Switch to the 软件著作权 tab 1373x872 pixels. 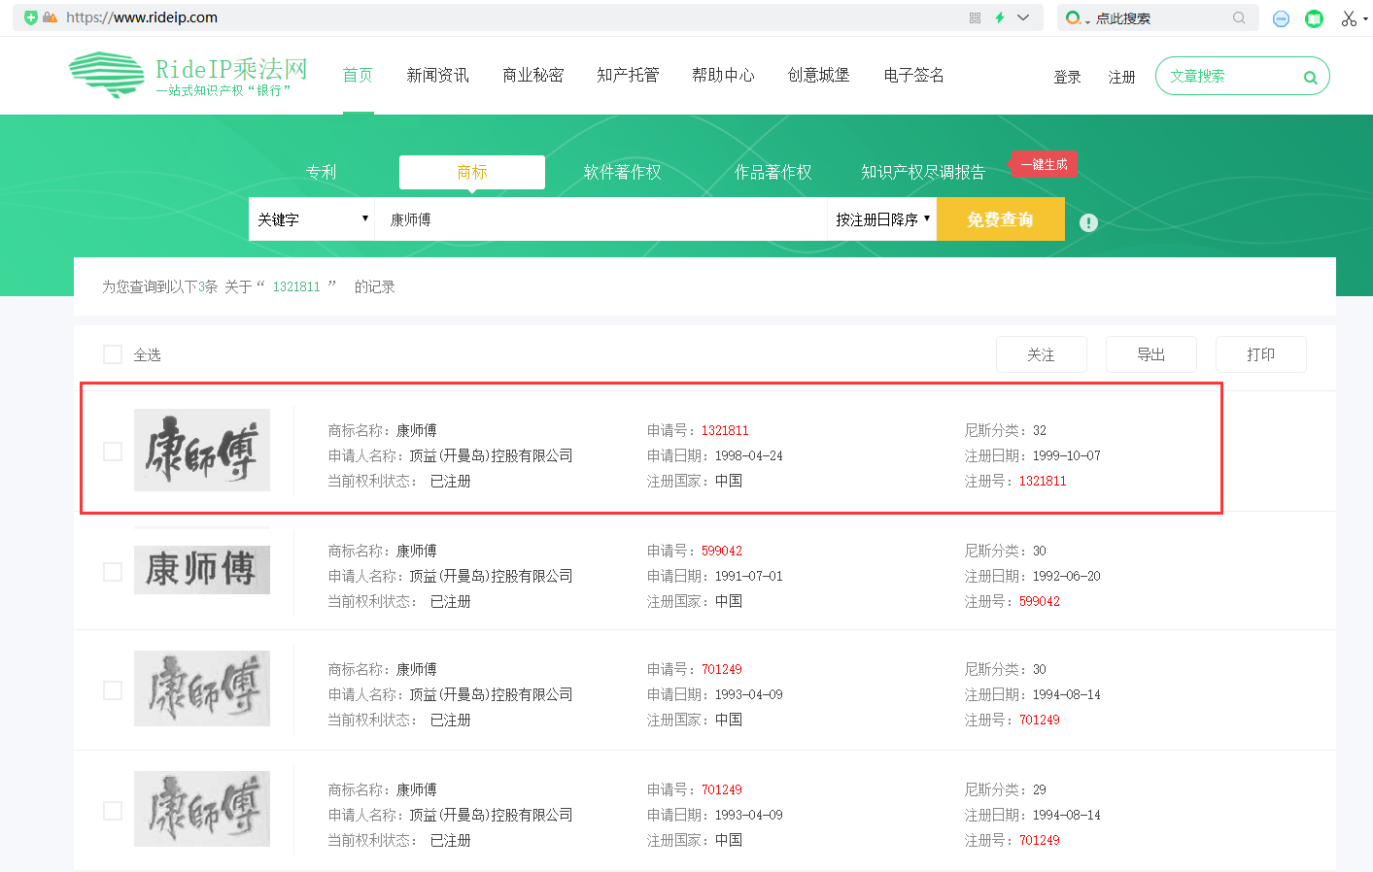[x=622, y=172]
